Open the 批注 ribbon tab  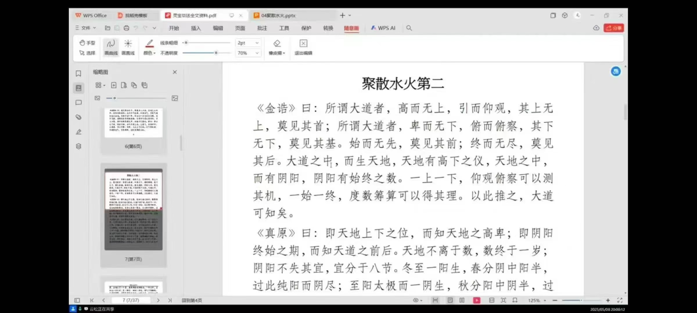click(262, 28)
